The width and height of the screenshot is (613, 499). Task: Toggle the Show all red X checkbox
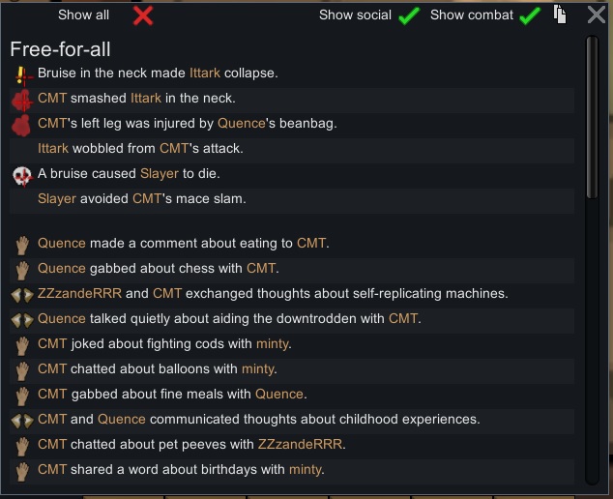(x=143, y=15)
